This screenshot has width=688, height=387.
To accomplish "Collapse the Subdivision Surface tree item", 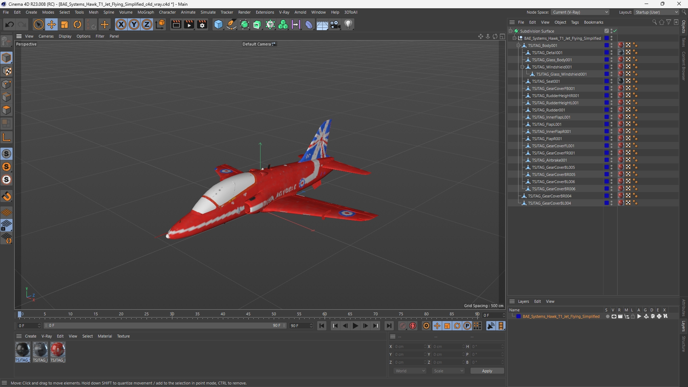I will (x=511, y=31).
